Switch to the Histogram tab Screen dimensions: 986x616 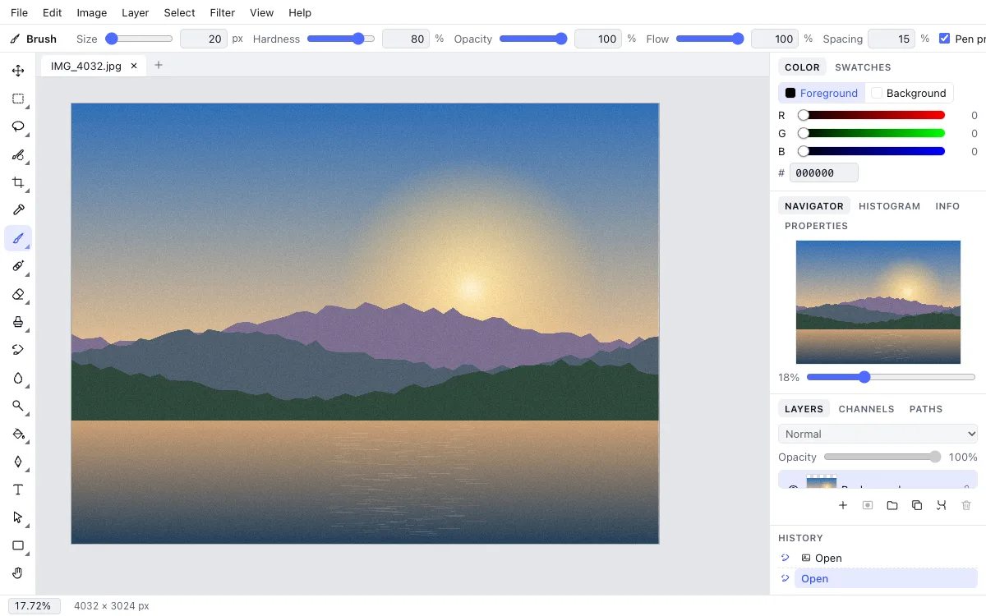[890, 206]
